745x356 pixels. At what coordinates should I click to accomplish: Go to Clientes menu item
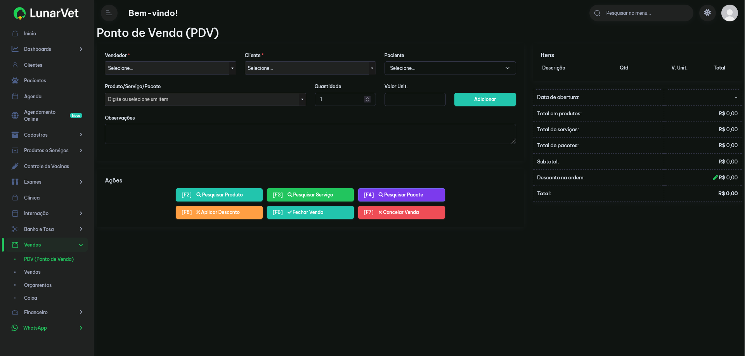pyautogui.click(x=33, y=65)
